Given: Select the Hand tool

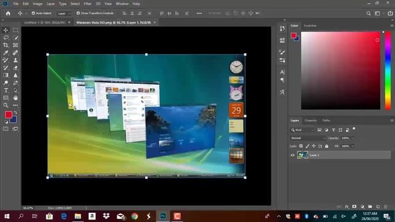Looking at the screenshot, I should pos(15,97).
